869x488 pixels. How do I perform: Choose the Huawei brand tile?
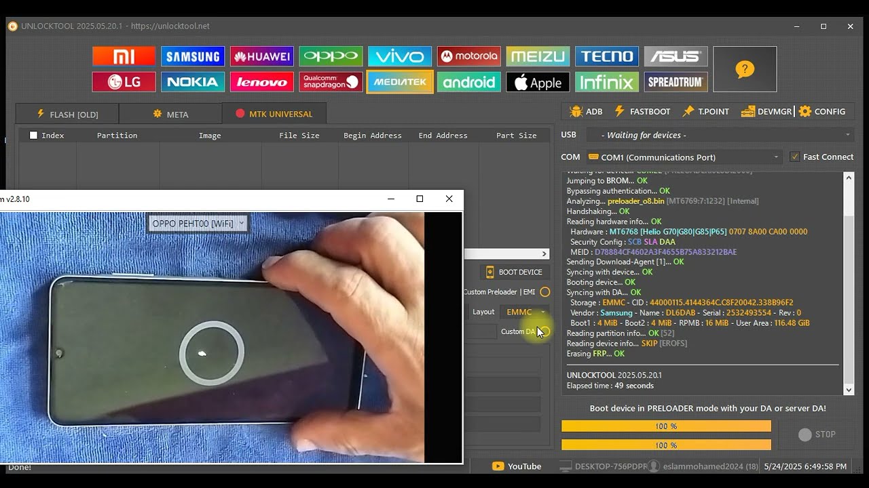(262, 56)
